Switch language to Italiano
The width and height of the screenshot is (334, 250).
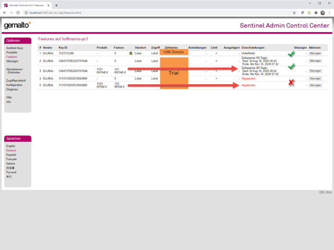tap(11, 164)
